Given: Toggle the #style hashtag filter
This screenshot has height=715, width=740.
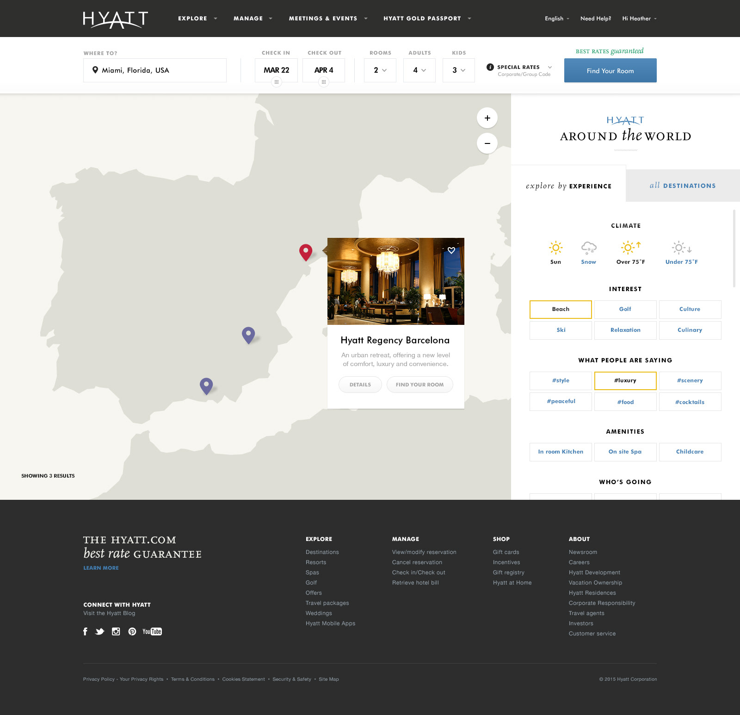Looking at the screenshot, I should 561,380.
